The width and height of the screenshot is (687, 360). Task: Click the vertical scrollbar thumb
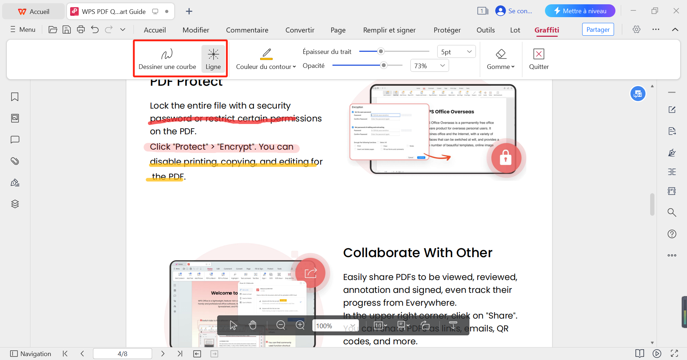pyautogui.click(x=652, y=204)
